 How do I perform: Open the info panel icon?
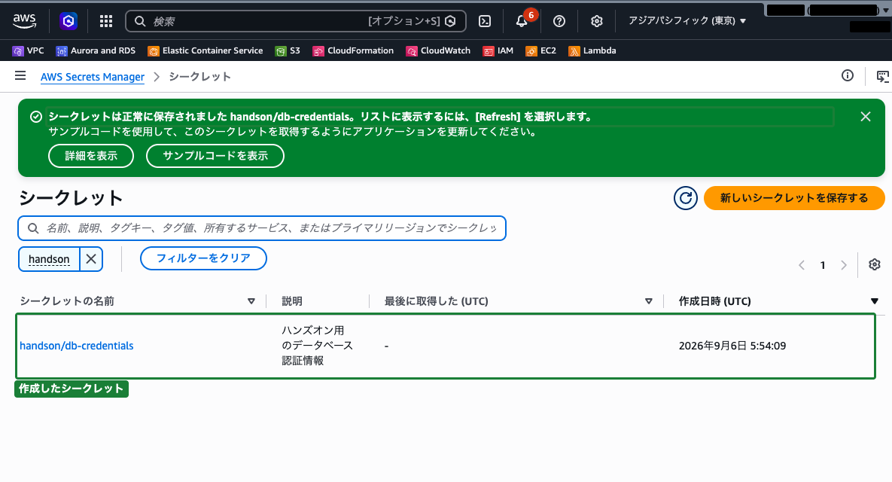(848, 75)
